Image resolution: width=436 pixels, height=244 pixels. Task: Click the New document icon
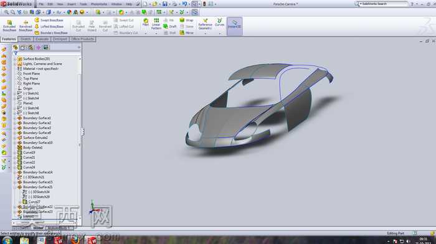tap(145, 4)
